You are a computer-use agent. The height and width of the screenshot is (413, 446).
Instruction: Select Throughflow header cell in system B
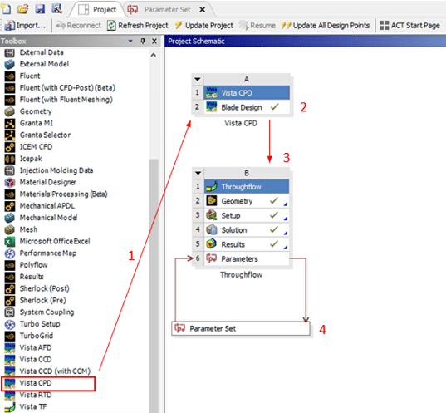pos(247,187)
